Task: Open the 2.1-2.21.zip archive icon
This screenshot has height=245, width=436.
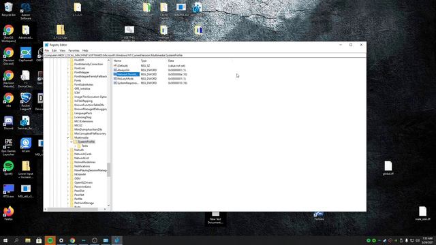Action: [x=60, y=32]
